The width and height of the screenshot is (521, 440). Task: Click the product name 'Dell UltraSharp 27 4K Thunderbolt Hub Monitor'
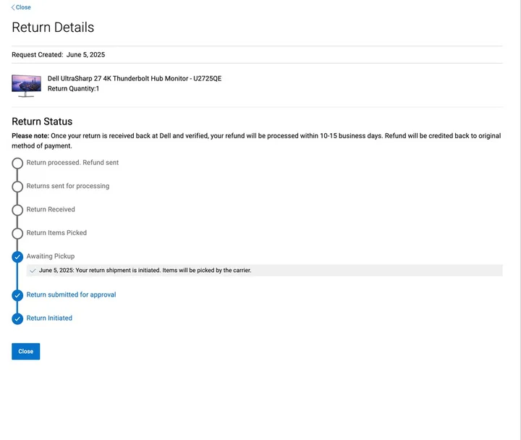point(135,78)
